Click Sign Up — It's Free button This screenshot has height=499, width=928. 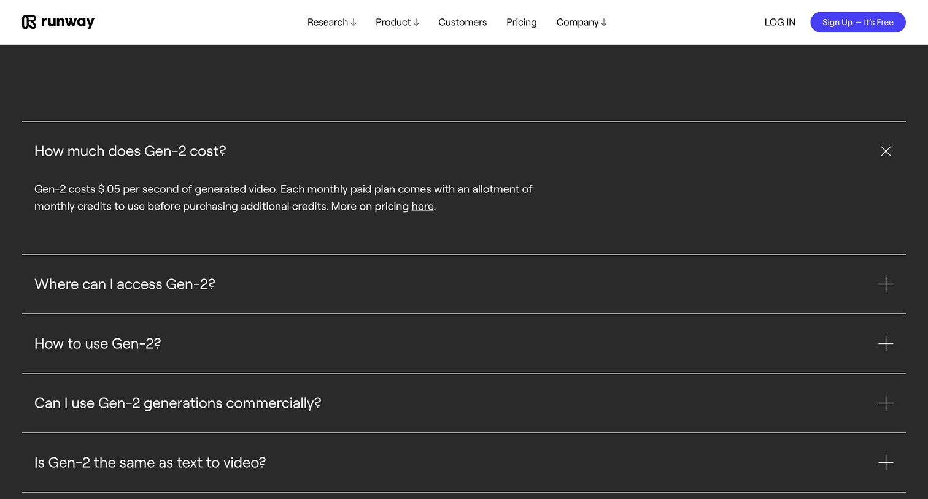coord(857,22)
